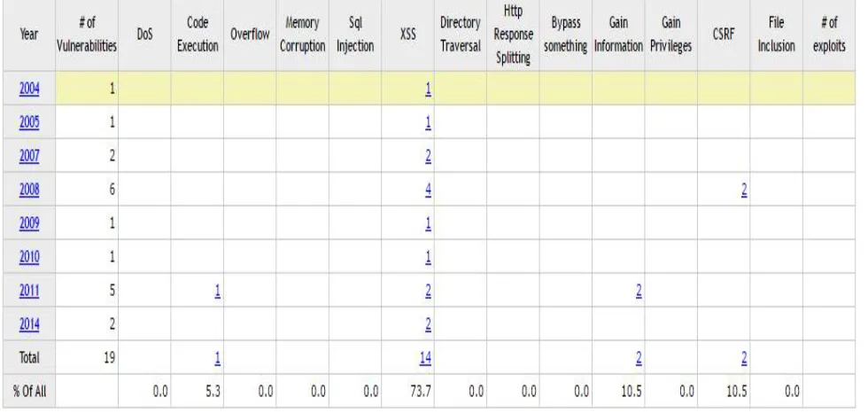Open the 2008 year link

(x=29, y=190)
